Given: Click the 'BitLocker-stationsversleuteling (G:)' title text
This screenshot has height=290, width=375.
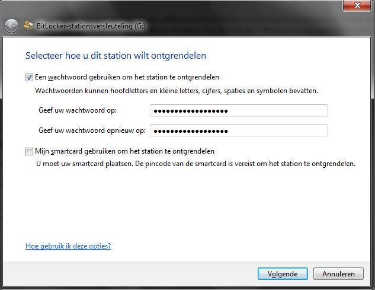Looking at the screenshot, I should tap(91, 26).
